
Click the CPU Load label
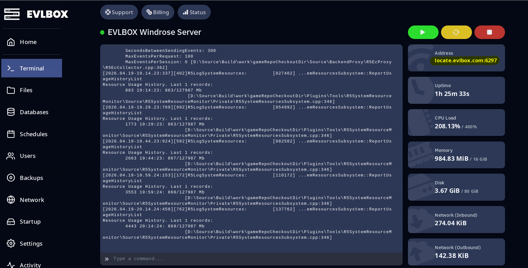[x=445, y=118]
